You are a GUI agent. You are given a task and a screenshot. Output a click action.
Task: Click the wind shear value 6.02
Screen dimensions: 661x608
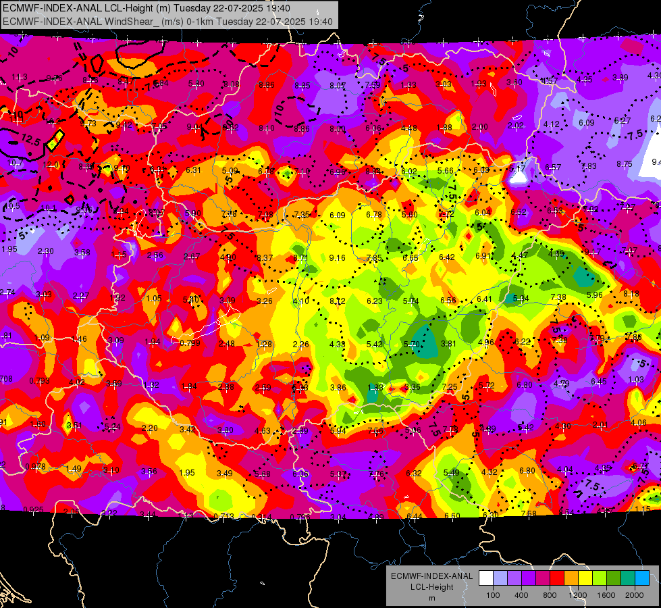[x=409, y=172]
